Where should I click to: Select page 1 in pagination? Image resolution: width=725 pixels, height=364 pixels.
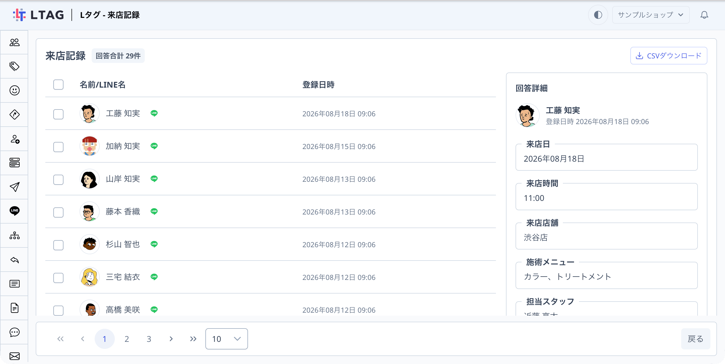click(104, 339)
